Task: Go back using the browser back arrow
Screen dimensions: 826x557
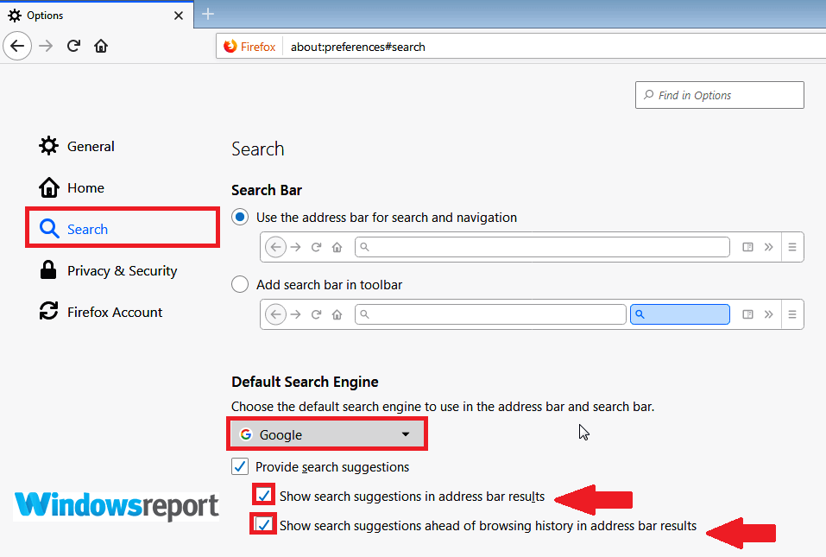Action: (17, 46)
